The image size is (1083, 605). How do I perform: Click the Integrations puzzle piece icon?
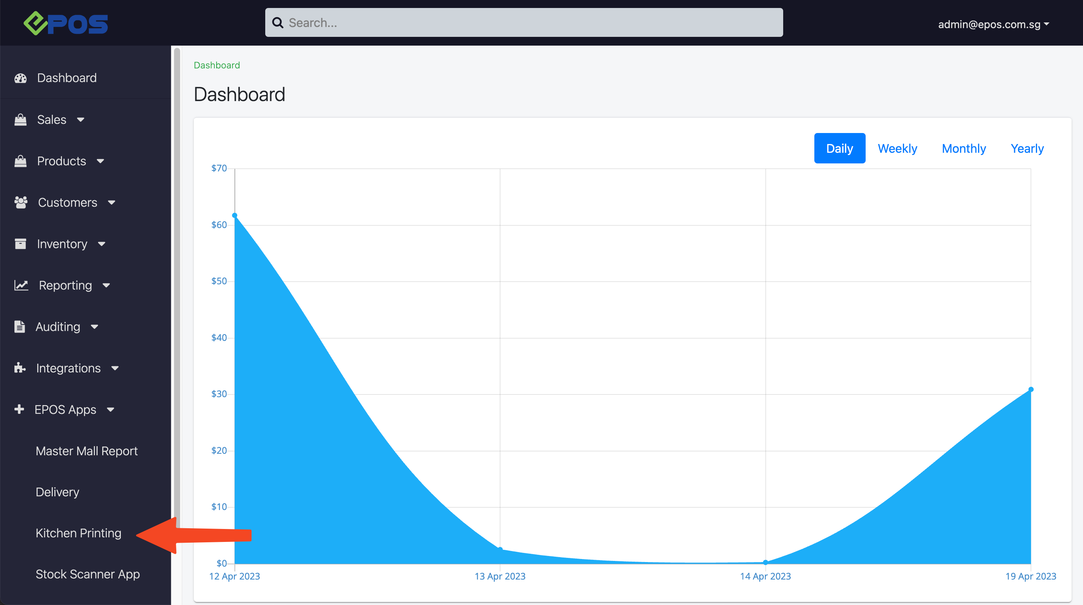(20, 368)
